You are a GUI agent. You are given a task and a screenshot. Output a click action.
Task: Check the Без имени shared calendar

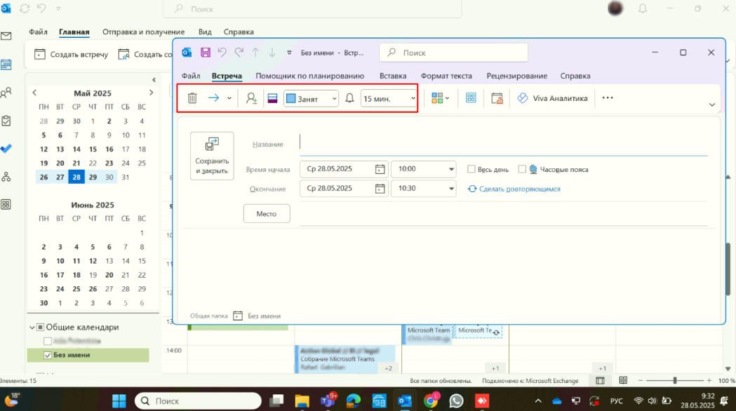pyautogui.click(x=47, y=355)
